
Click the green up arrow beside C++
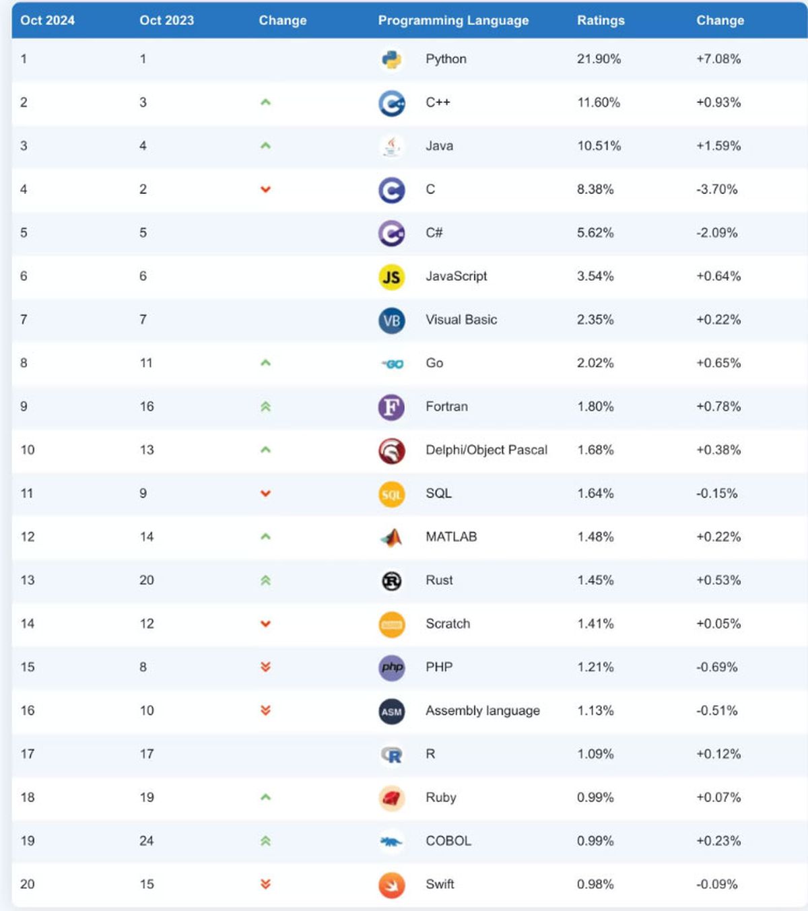pos(265,102)
